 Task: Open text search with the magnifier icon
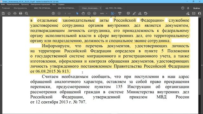pos(26,13)
